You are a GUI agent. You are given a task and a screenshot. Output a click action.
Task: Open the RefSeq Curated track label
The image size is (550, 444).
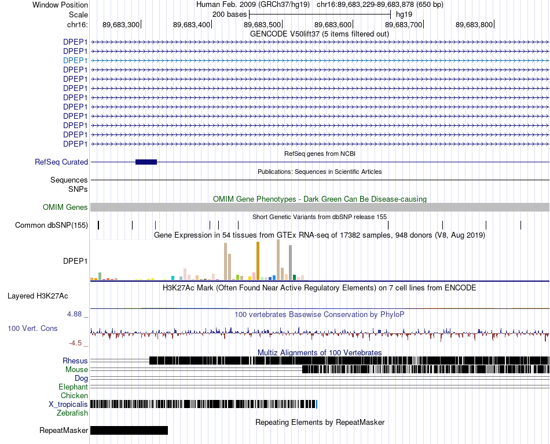[61, 162]
